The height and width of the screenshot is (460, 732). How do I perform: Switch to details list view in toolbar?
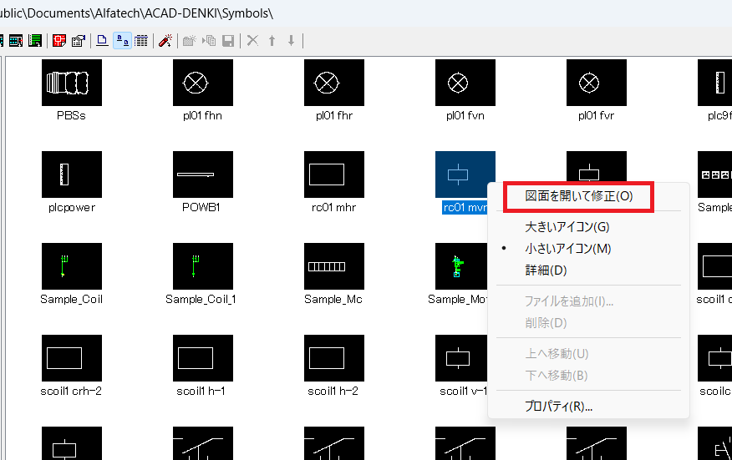click(x=141, y=41)
